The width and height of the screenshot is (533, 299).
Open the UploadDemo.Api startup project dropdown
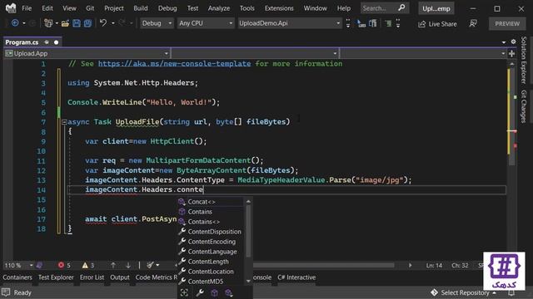point(289,23)
